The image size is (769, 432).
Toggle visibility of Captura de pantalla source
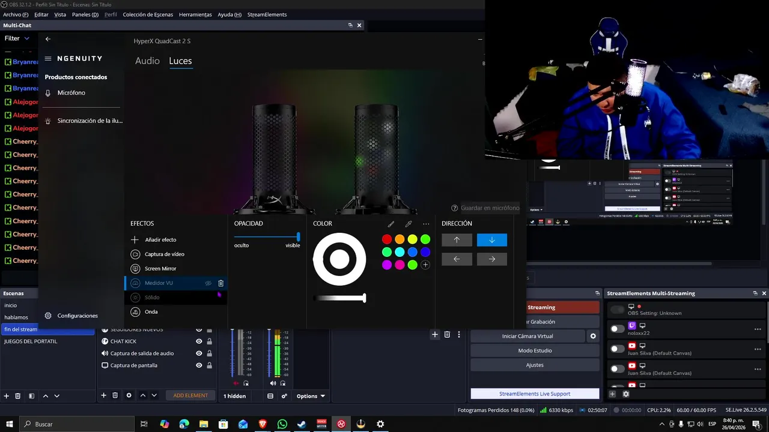tap(199, 365)
